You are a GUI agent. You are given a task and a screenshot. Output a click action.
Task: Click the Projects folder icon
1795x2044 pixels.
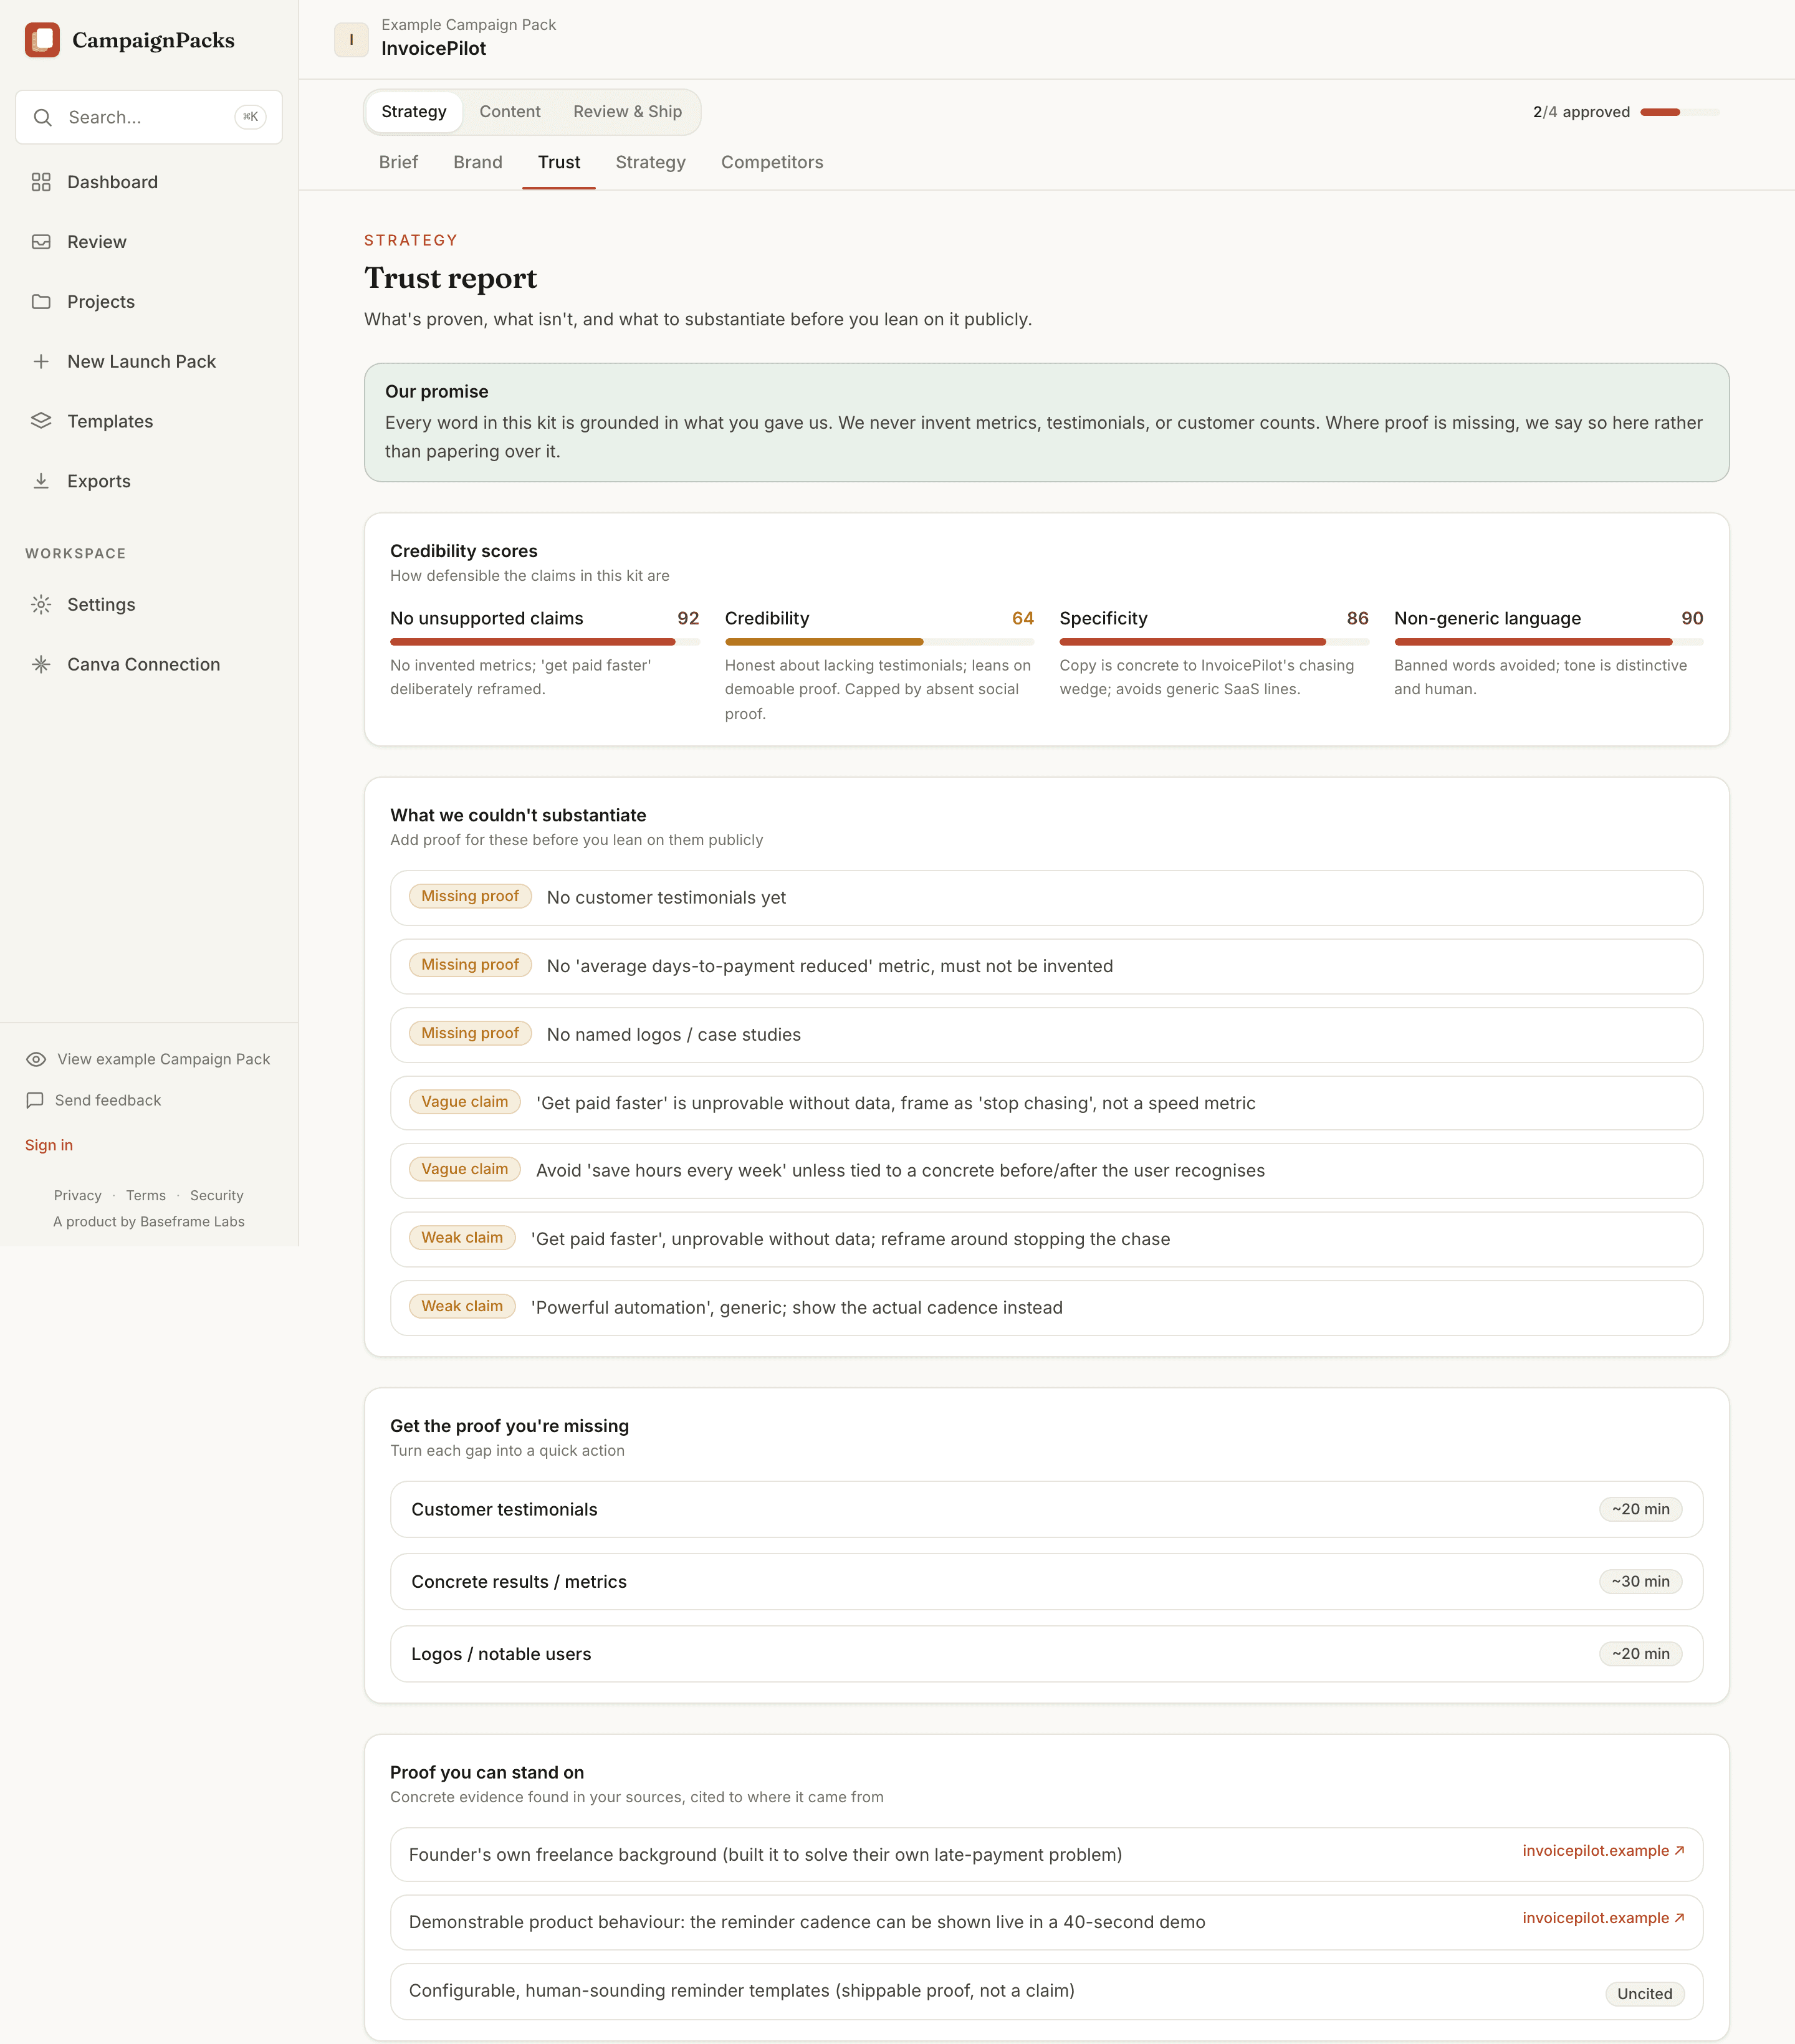pyautogui.click(x=41, y=302)
